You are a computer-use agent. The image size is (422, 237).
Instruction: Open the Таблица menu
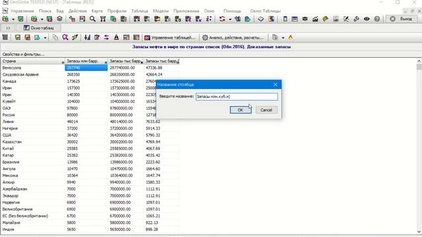point(140,11)
